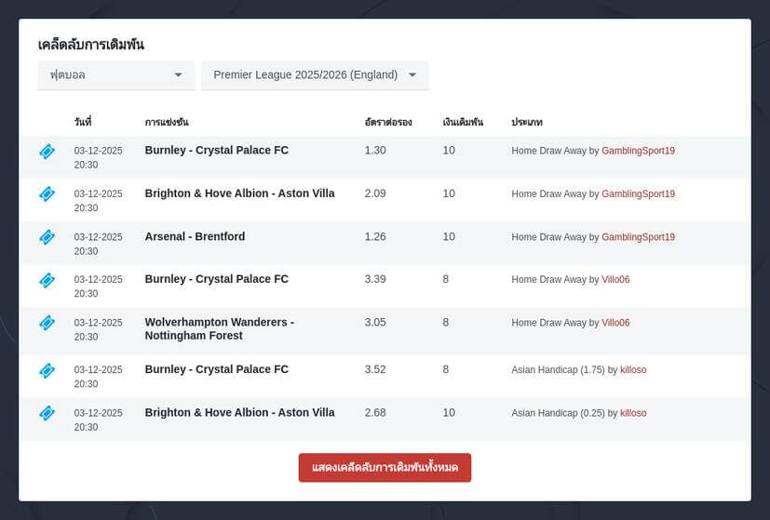Open killoso profile for Asian Handicap (0.25)

(x=633, y=413)
